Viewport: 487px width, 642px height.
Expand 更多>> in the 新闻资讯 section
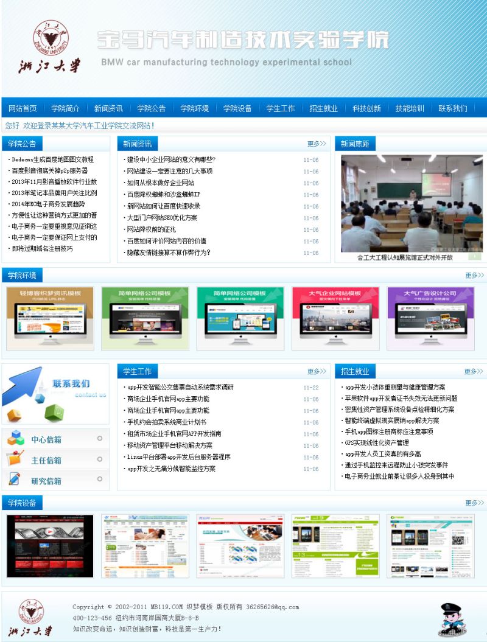pos(317,144)
